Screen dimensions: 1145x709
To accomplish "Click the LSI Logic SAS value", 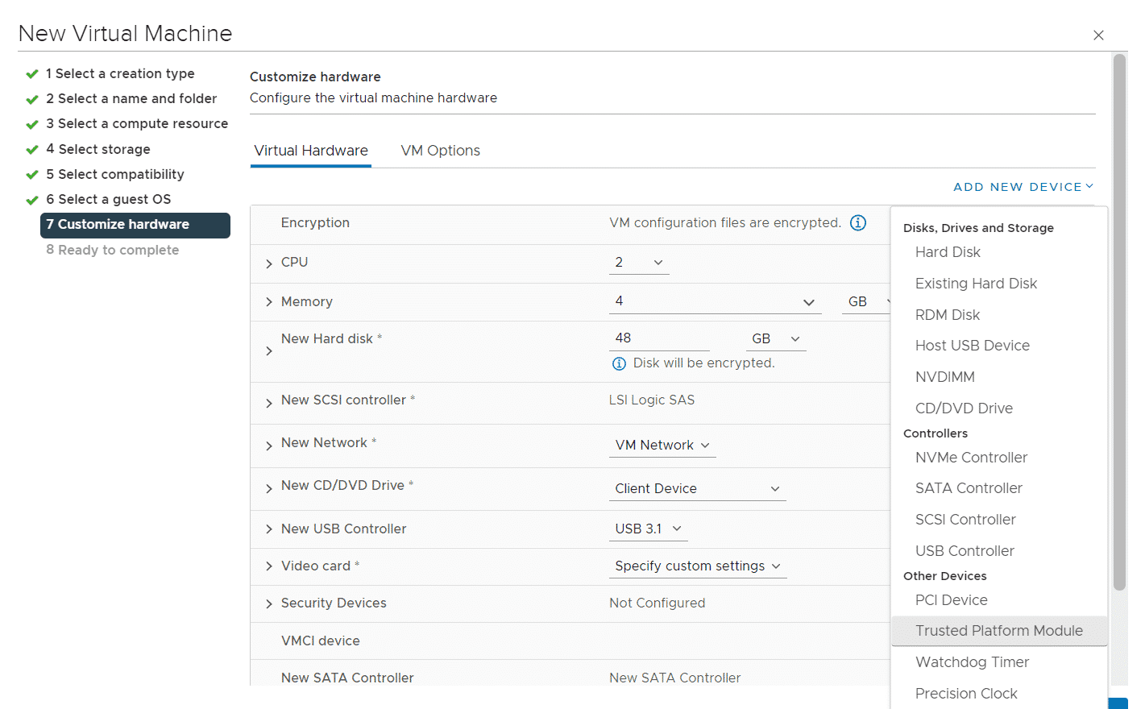I will [x=652, y=400].
